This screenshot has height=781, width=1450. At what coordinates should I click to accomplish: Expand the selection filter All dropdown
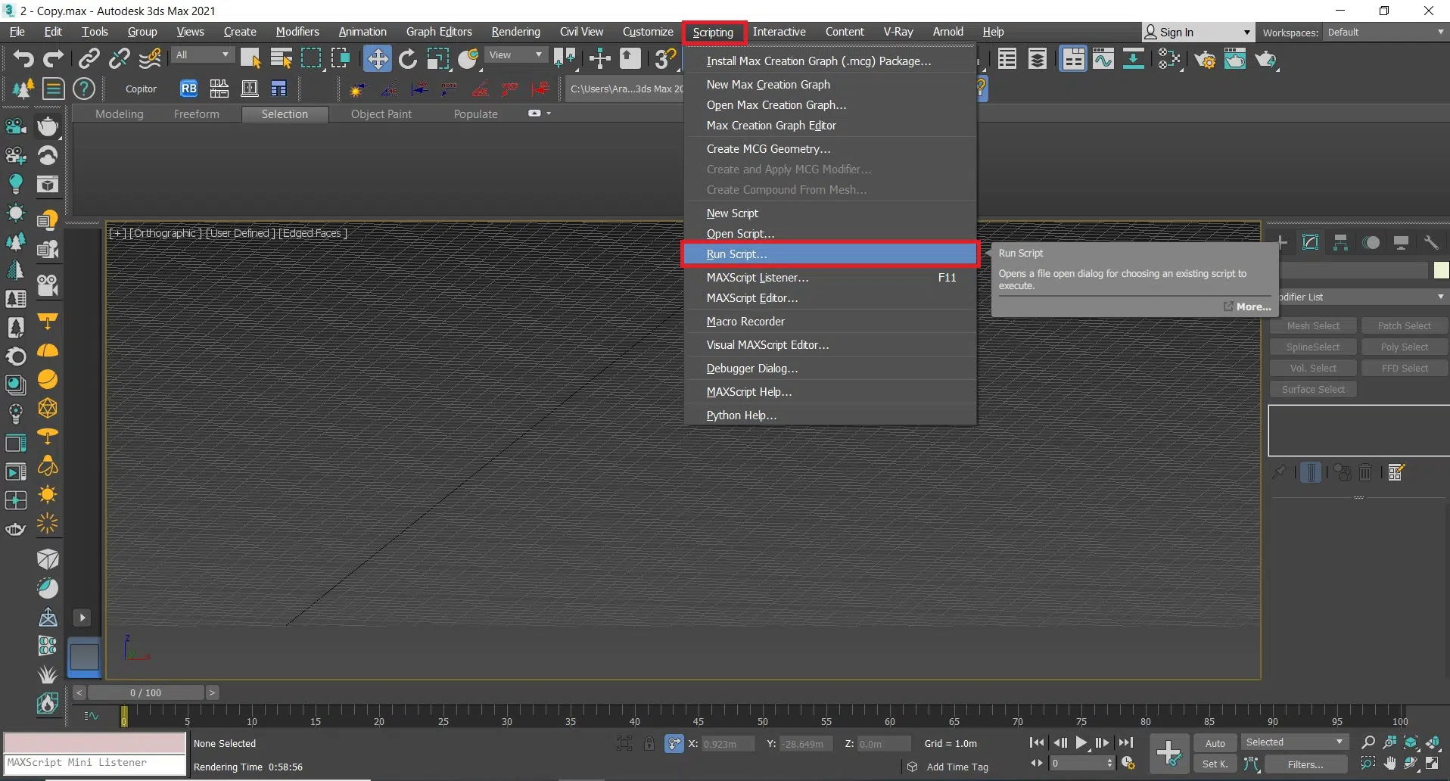tap(202, 55)
